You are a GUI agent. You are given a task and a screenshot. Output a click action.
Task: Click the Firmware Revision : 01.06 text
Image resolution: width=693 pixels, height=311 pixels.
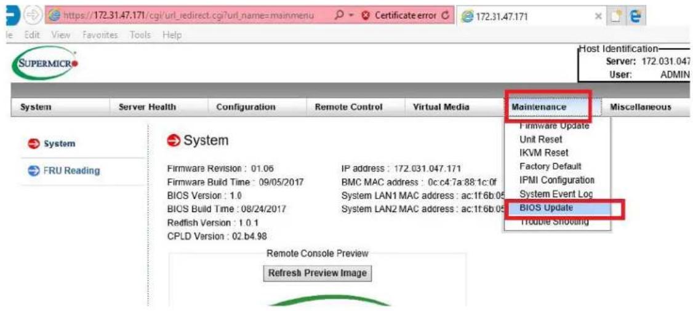coord(220,169)
